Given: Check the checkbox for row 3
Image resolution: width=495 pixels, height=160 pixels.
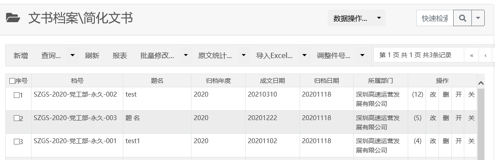Looking at the screenshot, I should pyautogui.click(x=17, y=142).
